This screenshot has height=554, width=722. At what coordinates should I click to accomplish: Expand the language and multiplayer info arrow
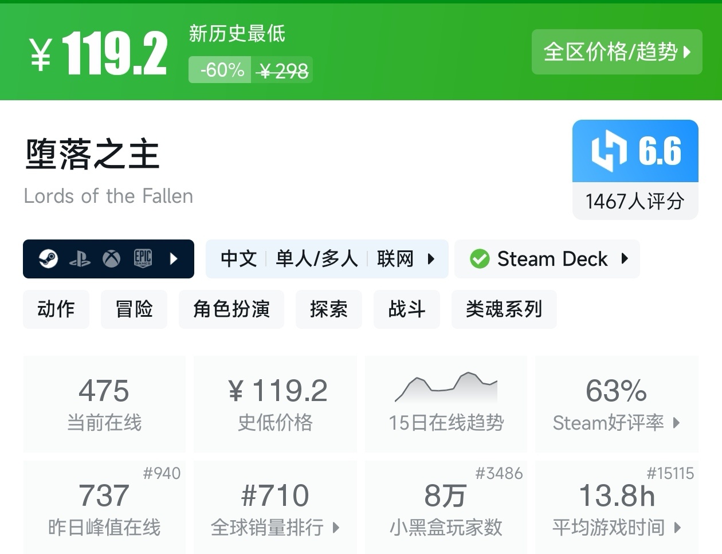(431, 259)
